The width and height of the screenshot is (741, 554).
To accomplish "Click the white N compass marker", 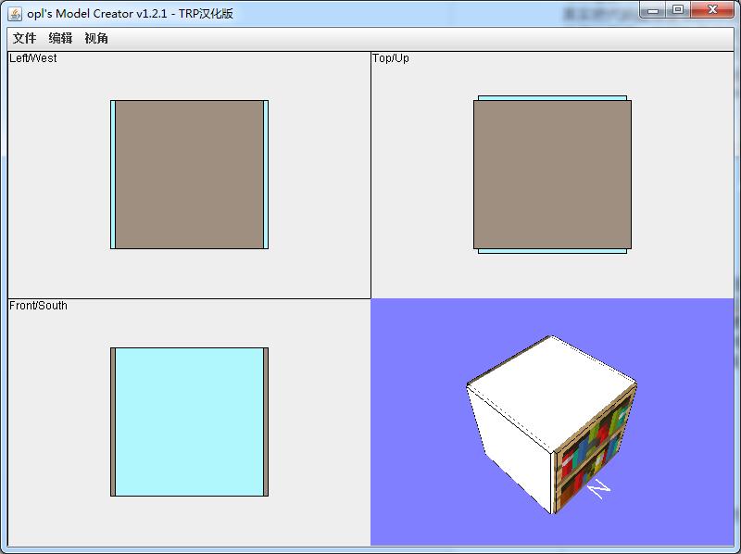I will click(599, 487).
